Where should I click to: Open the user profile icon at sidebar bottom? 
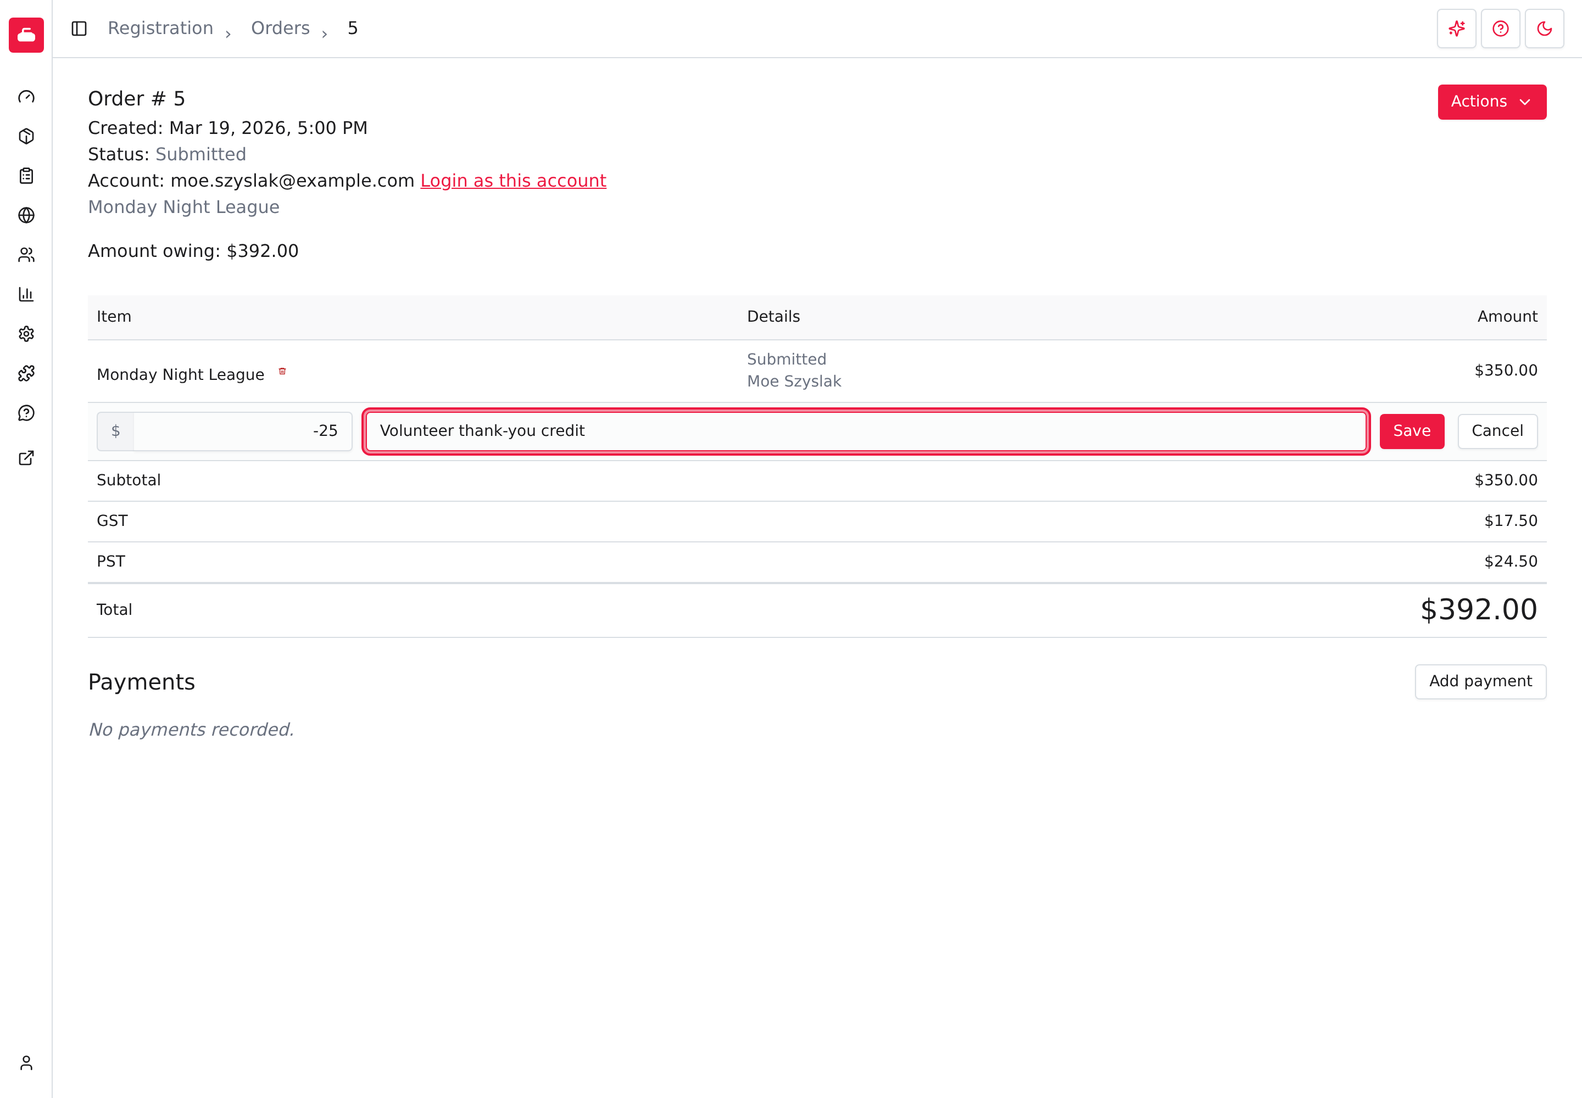(x=26, y=1063)
